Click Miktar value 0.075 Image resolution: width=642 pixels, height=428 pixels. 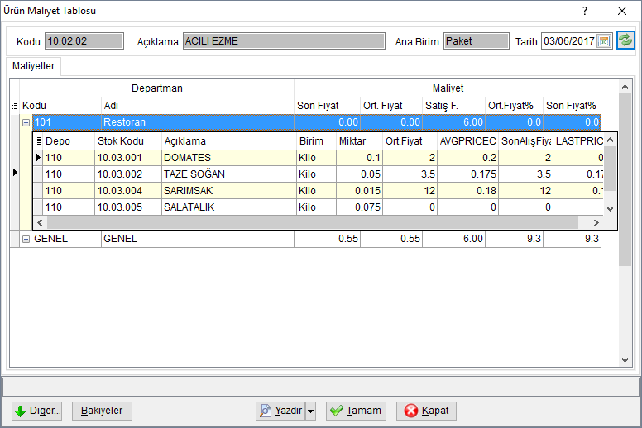(360, 207)
